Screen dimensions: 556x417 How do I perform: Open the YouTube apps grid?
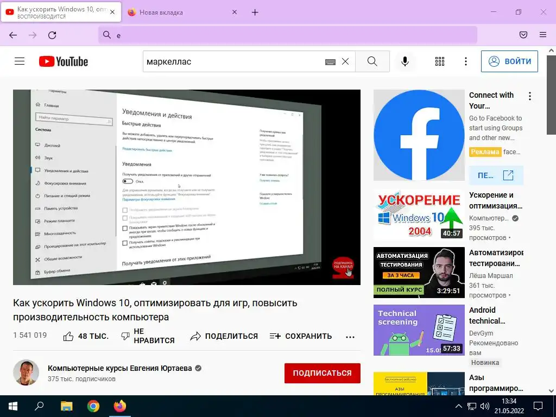point(440,61)
